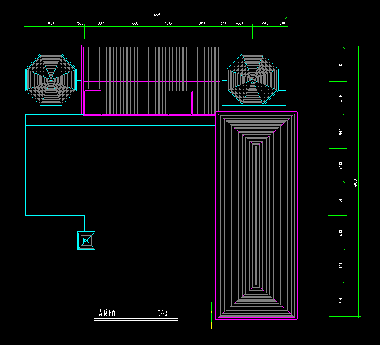Select the left magenta rectangle opening
This screenshot has height=345, width=380.
[x=93, y=102]
